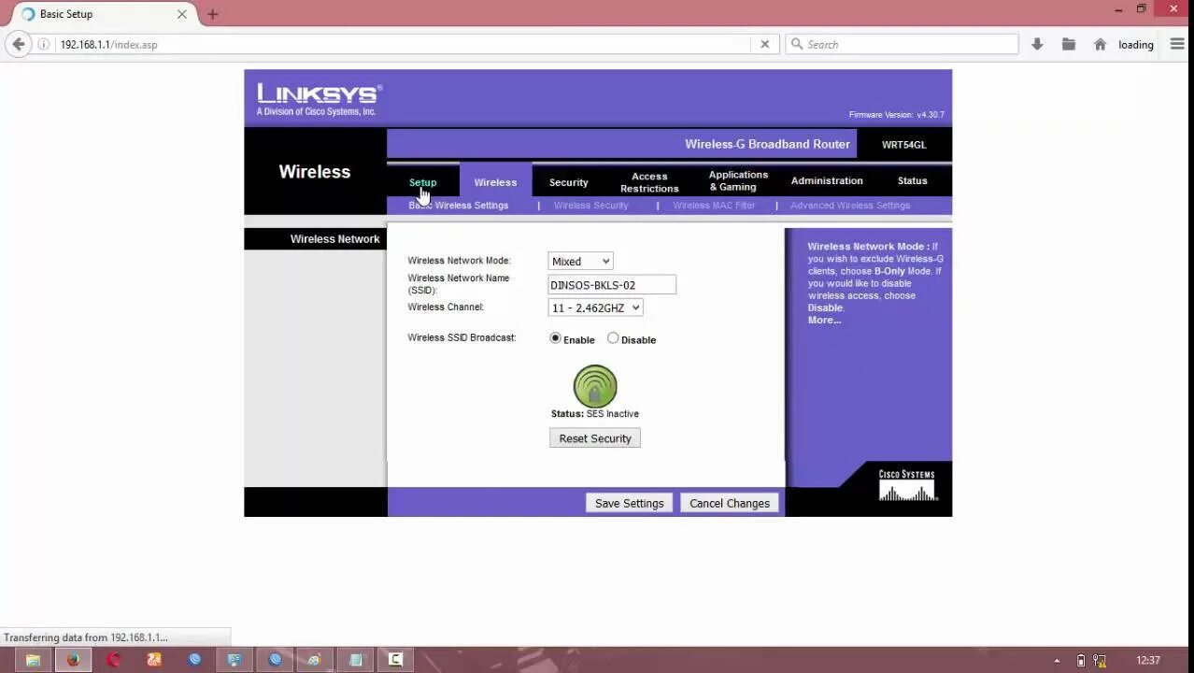The width and height of the screenshot is (1194, 673).
Task: Open a new tab with plus button
Action: click(212, 14)
